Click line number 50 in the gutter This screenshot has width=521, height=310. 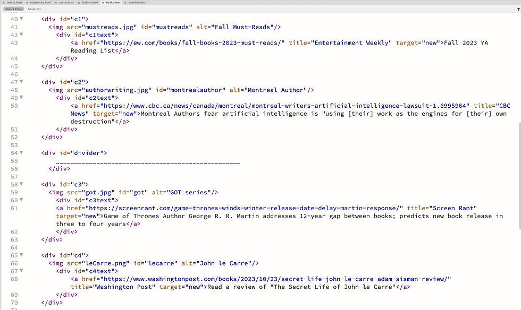coord(14,106)
